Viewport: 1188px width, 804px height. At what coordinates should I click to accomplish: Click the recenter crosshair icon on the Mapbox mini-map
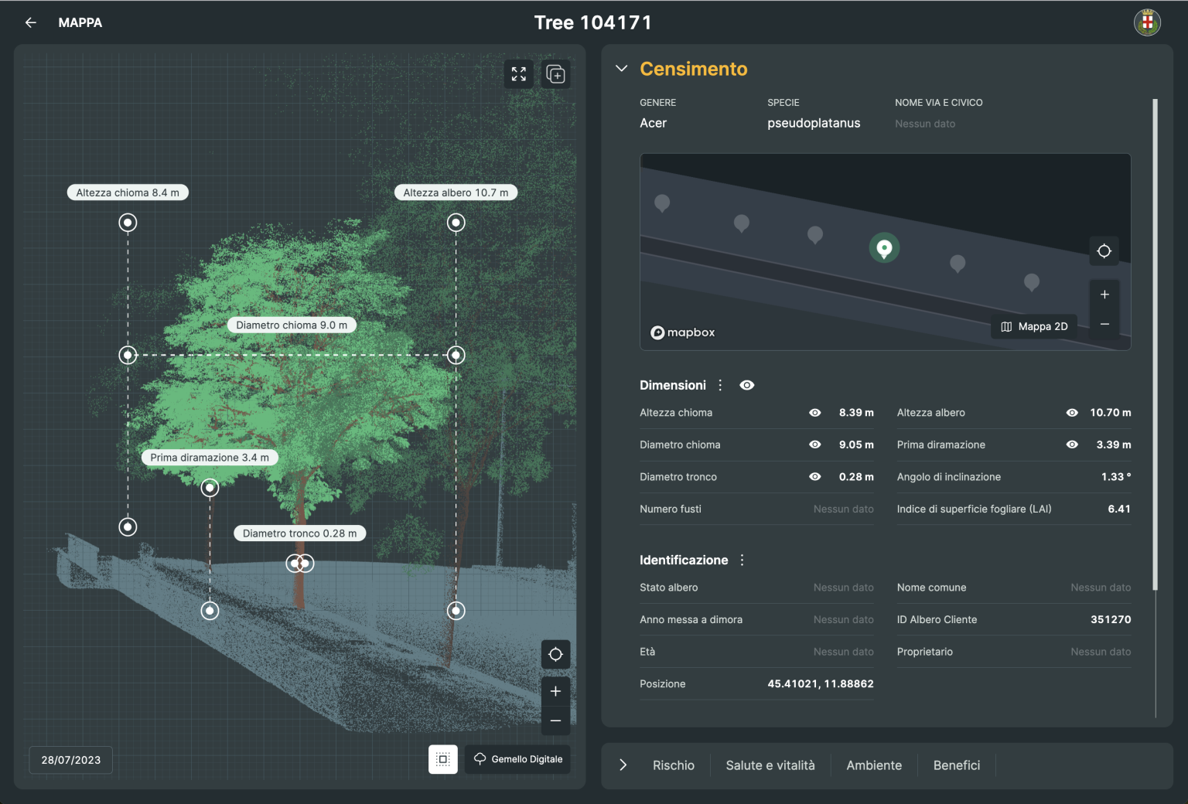click(1104, 250)
